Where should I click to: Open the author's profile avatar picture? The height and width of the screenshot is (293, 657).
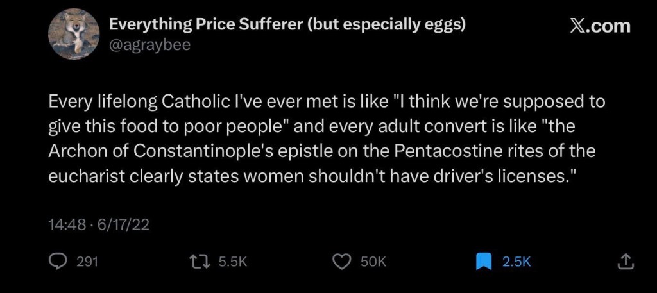[75, 35]
